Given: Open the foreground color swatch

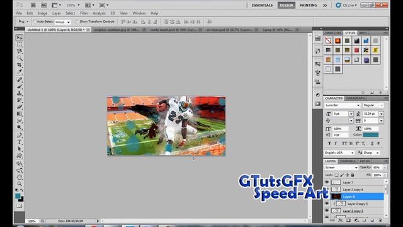Looking at the screenshot, I should pyautogui.click(x=18, y=196).
